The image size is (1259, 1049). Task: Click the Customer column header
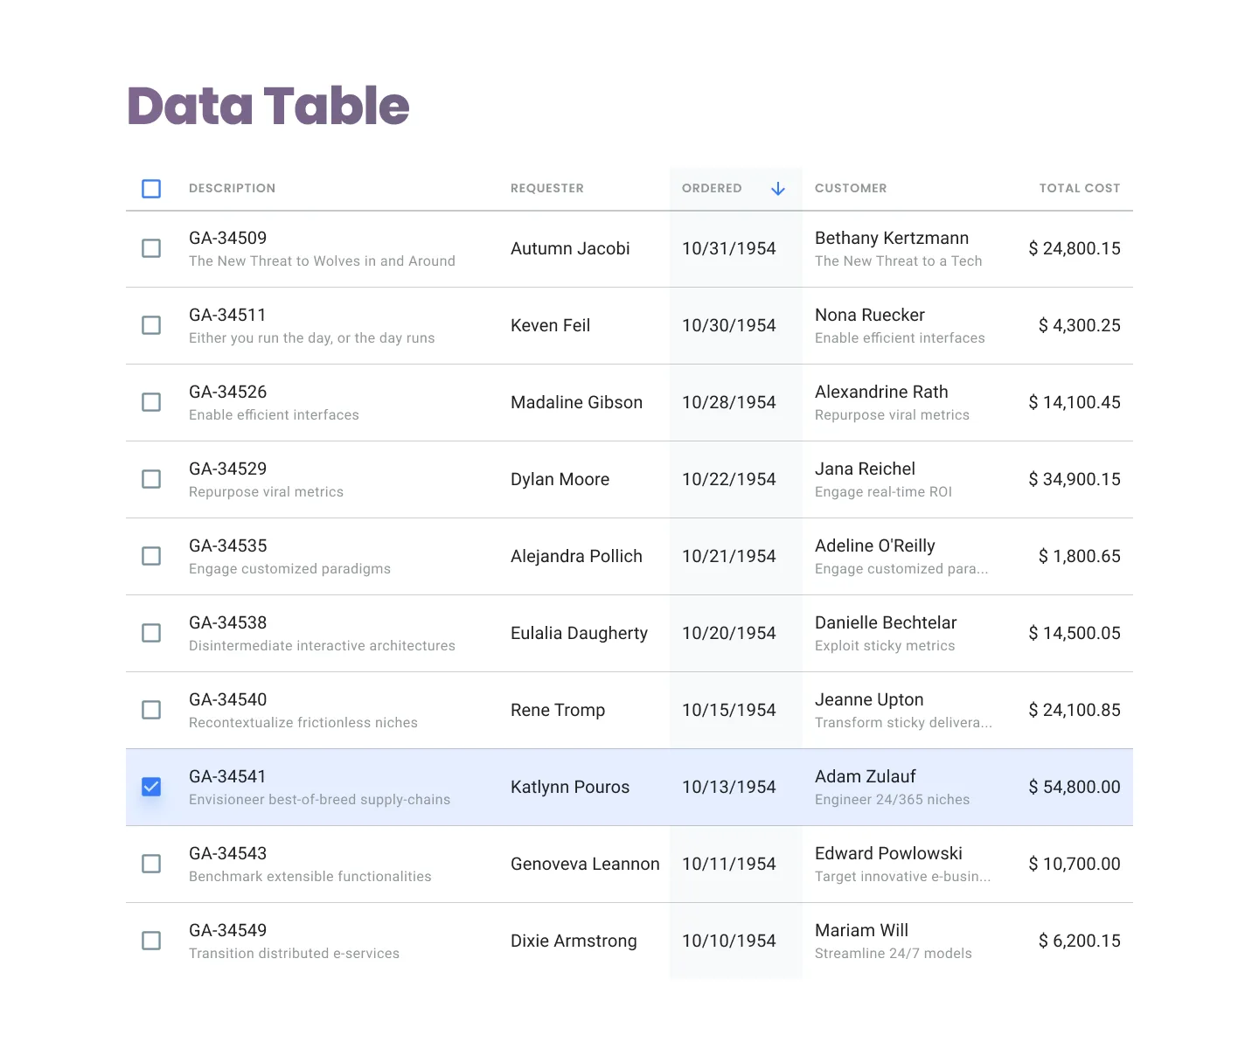(x=850, y=189)
